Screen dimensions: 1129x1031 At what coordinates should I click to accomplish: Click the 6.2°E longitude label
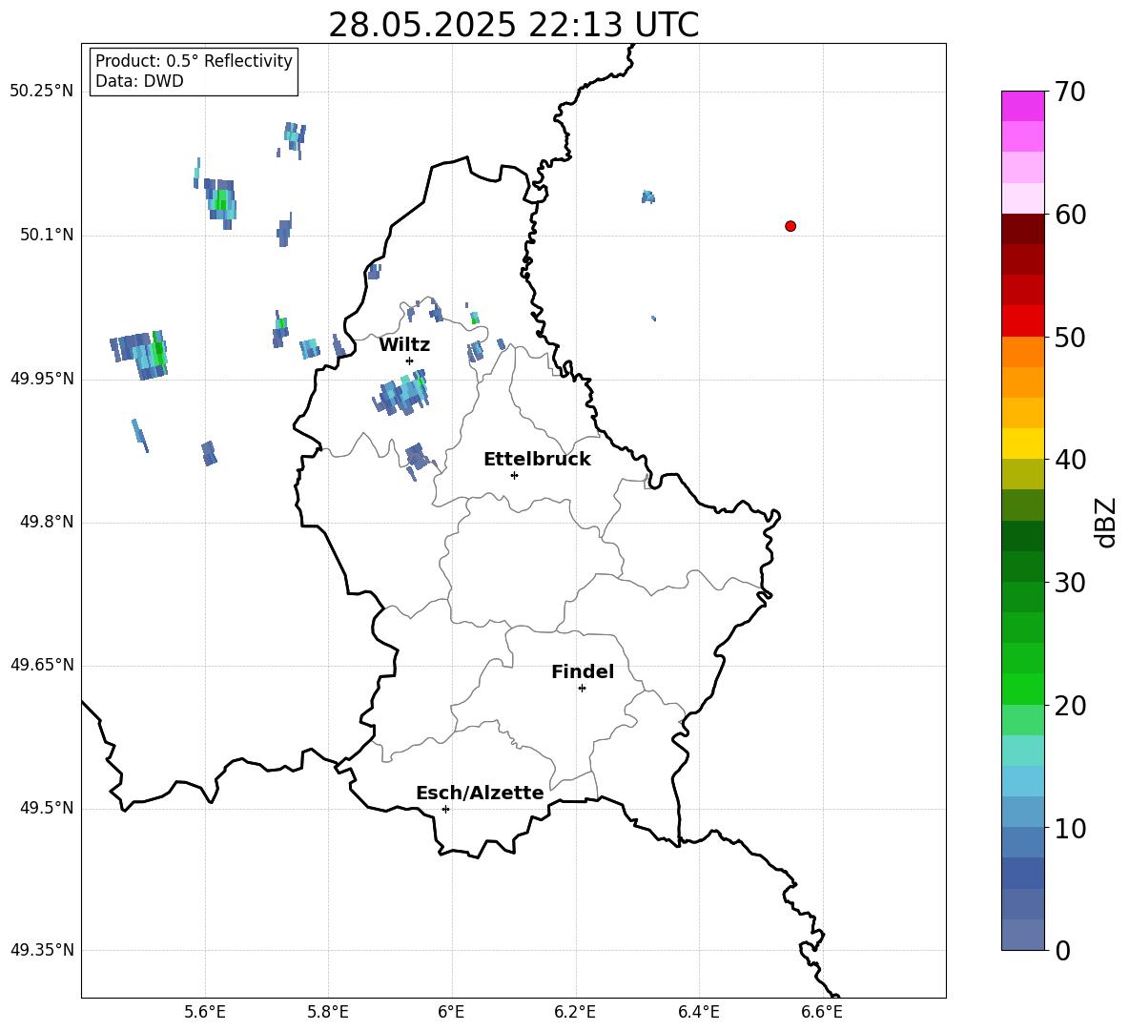point(575,1012)
